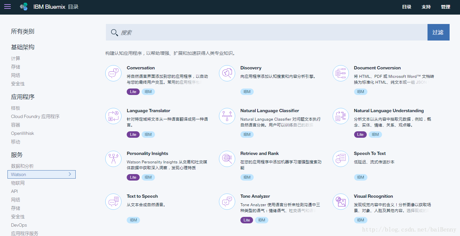
Task: Select DevOps category in sidebar
Action: (19, 225)
